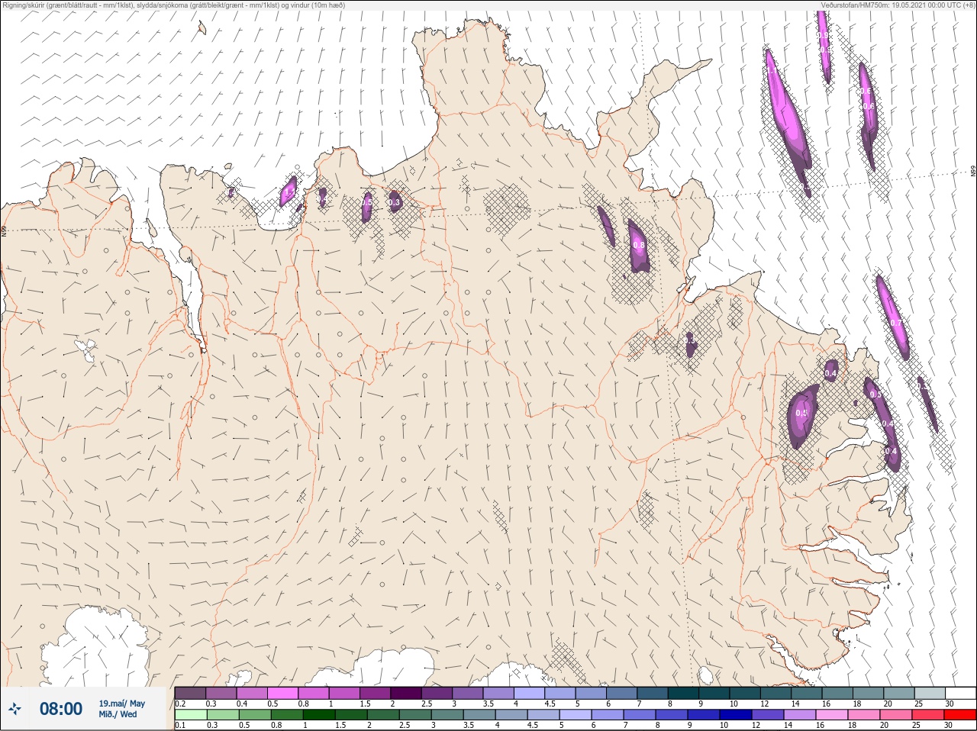The width and height of the screenshot is (977, 731).
Task: Click the 0.7 precipitation value offshore east
Action: point(896,323)
